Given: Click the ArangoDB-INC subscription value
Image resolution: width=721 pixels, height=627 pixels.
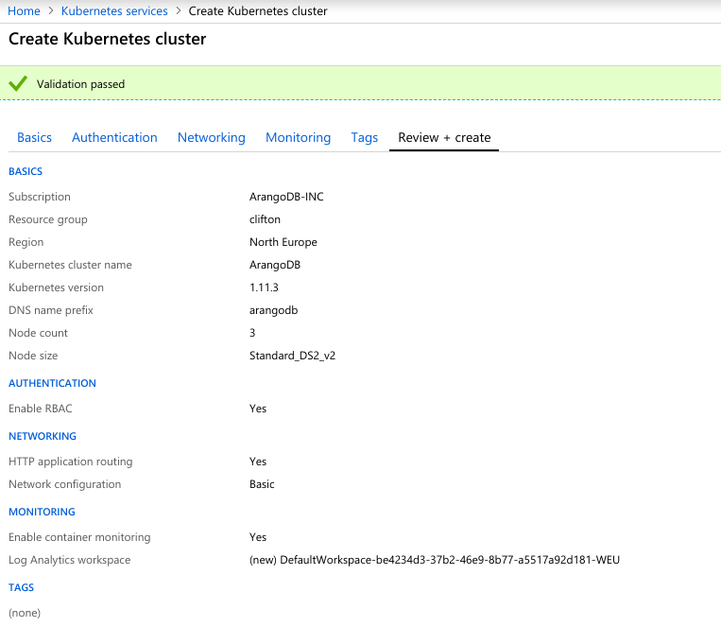Looking at the screenshot, I should coord(286,197).
